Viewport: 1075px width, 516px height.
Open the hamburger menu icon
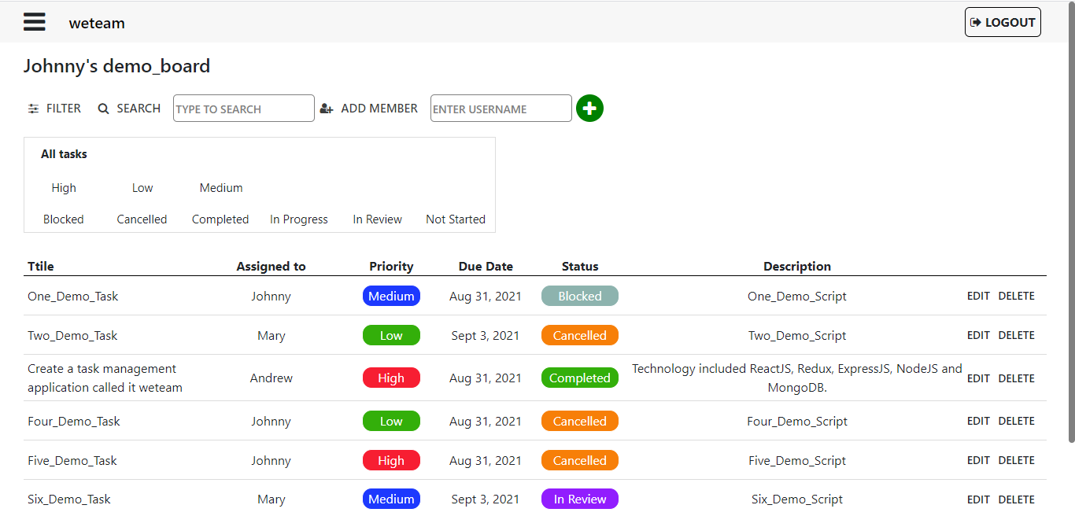pyautogui.click(x=35, y=22)
